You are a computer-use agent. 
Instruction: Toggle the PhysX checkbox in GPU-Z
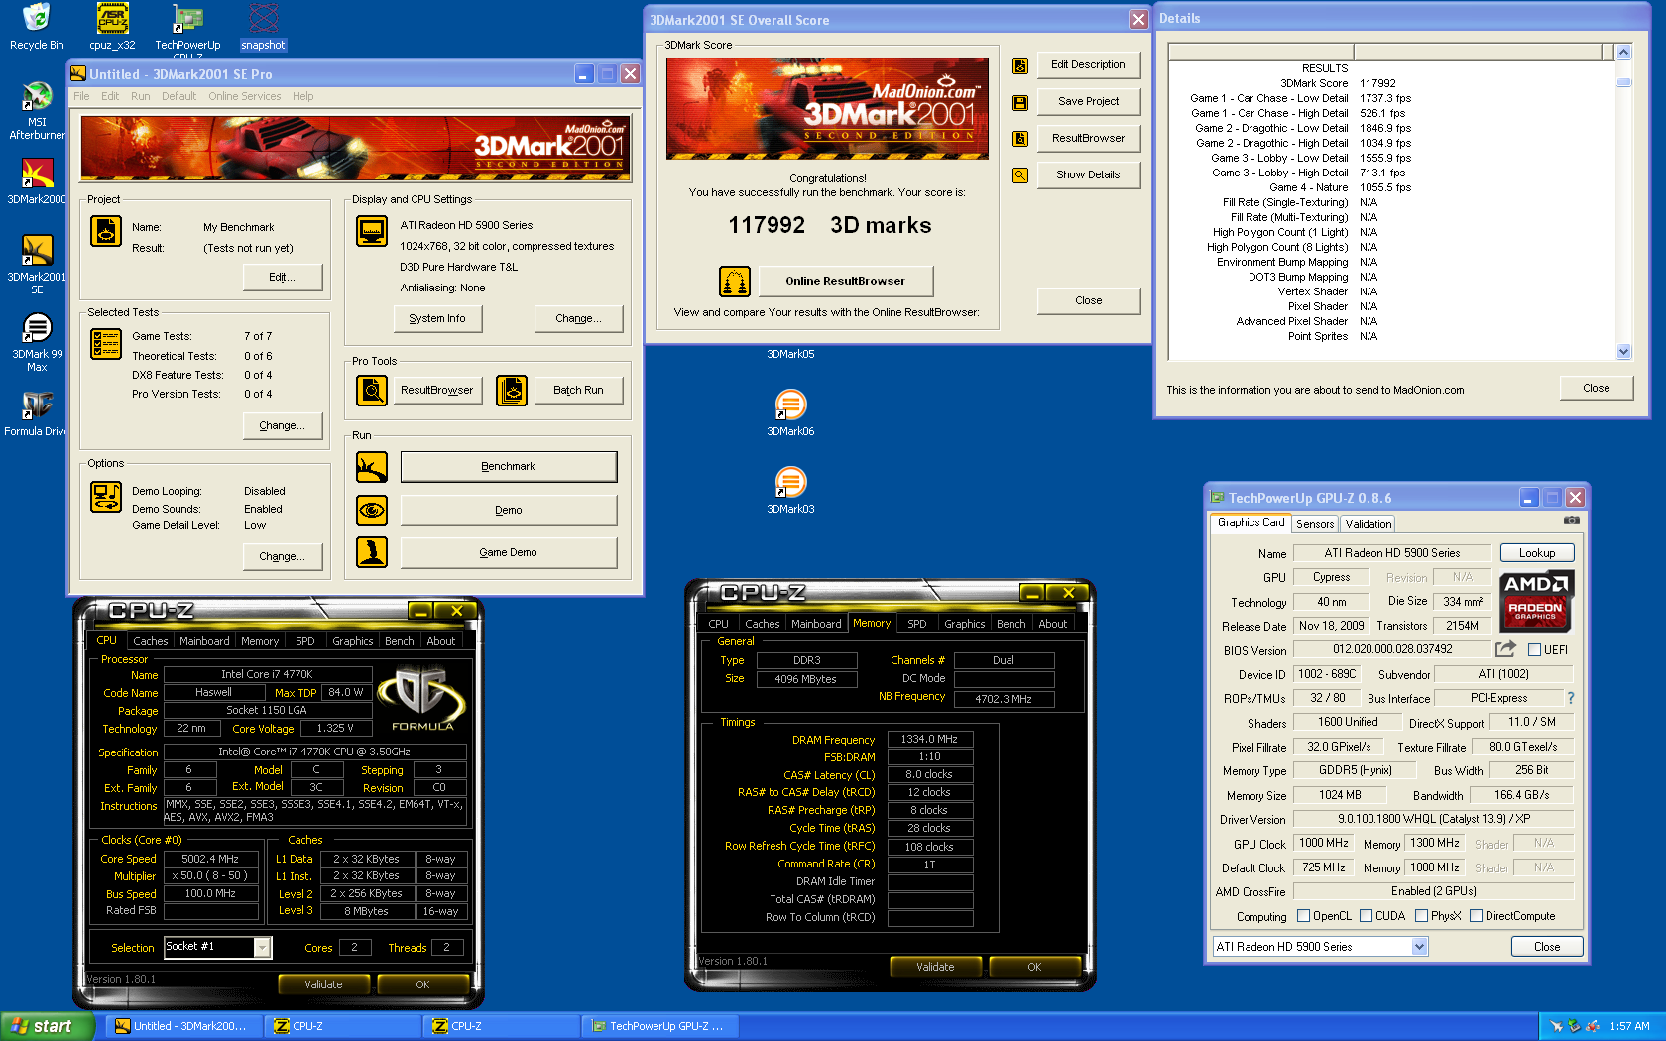[x=1421, y=916]
